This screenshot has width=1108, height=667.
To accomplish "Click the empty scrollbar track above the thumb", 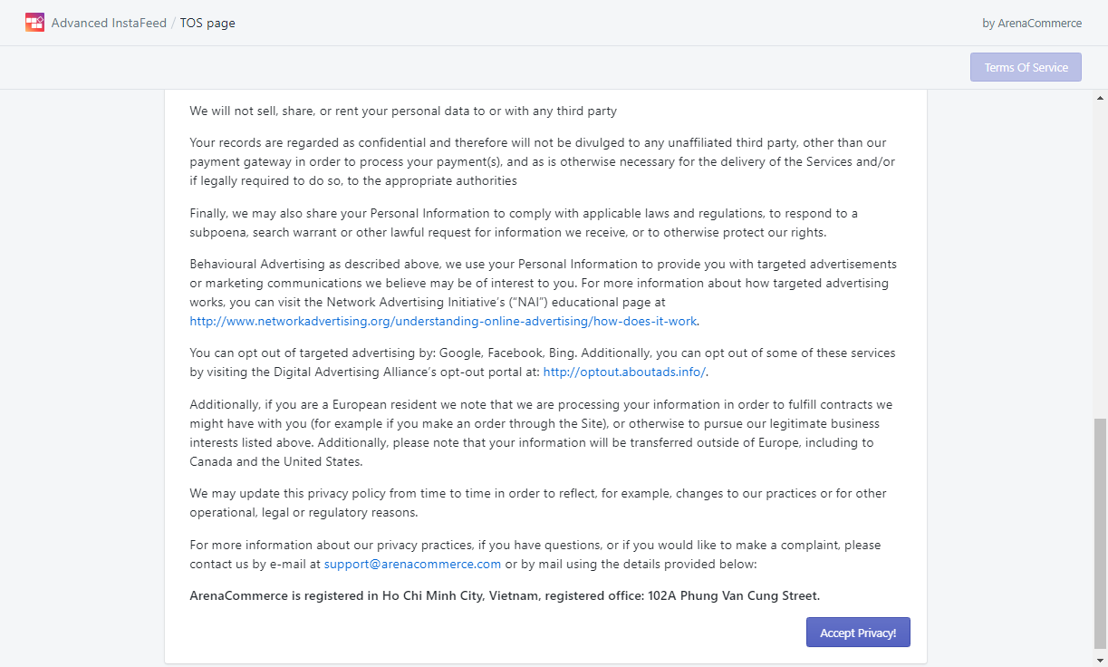I will (x=1101, y=261).
